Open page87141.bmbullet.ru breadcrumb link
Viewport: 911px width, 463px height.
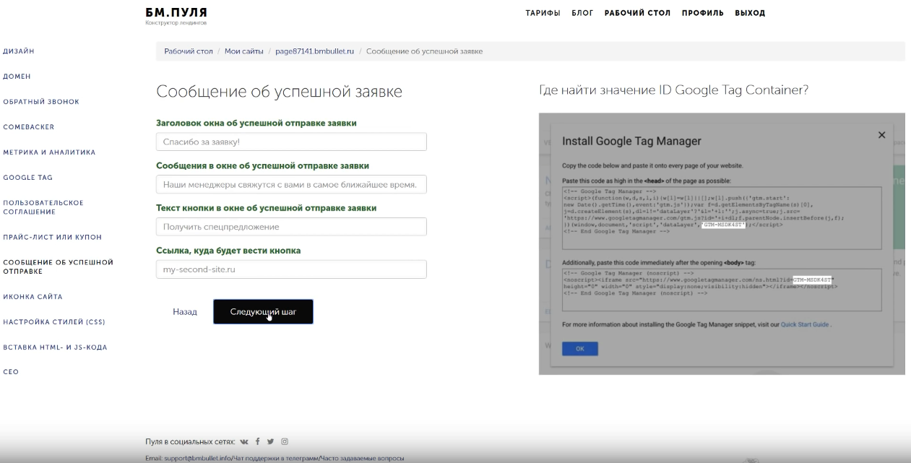(314, 51)
